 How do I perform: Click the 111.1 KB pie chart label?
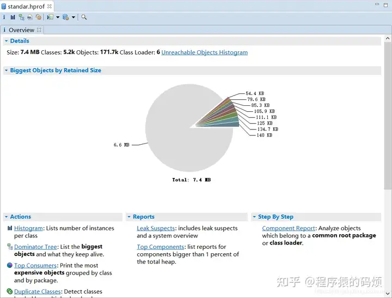point(266,117)
